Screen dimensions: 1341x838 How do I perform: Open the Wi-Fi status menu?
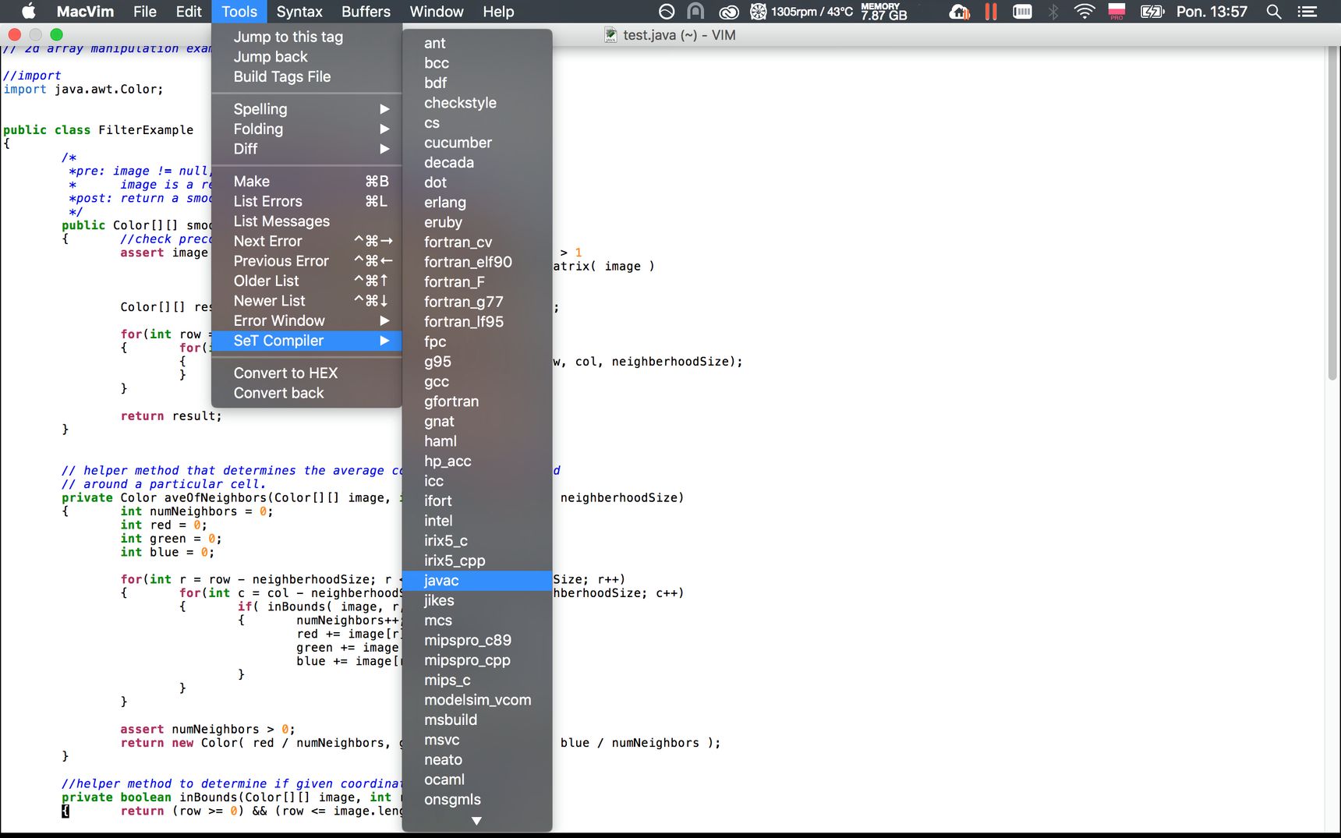pos(1084,12)
